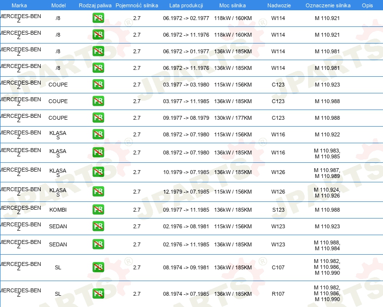Click engine codes M 110.988, M 110.984
Image resolution: width=383 pixels, height=307 pixels.
327,245
